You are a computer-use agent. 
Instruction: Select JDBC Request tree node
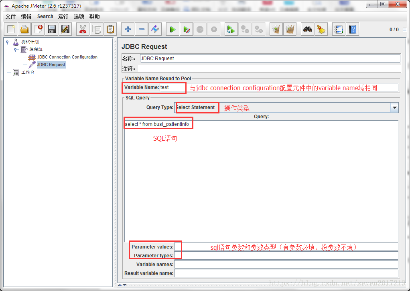coord(51,65)
